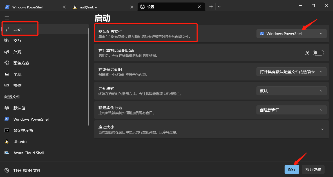Click the 启动 startup icon in sidebar
Screen dimensions: 333x177
coord(7,29)
